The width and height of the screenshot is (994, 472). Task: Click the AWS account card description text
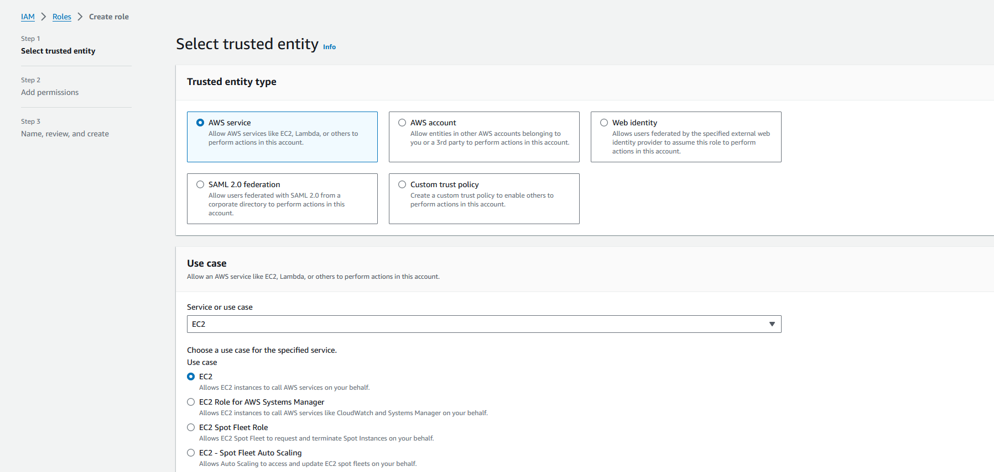(490, 138)
